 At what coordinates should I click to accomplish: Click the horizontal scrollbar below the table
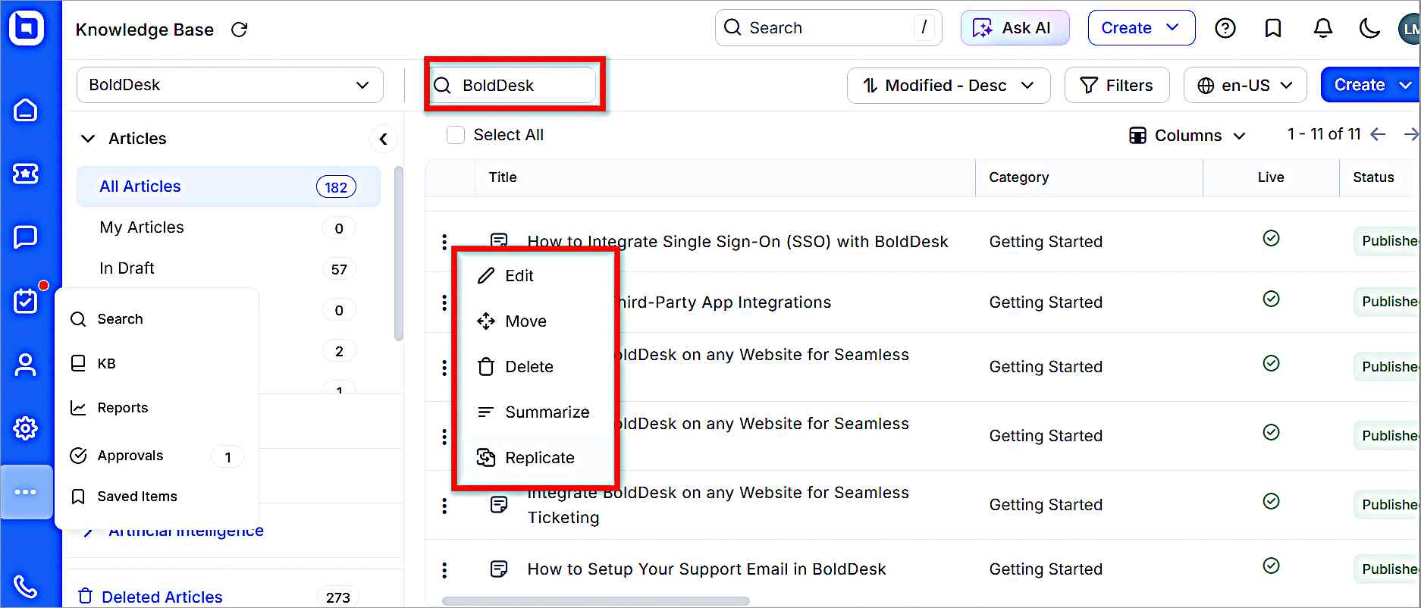click(595, 600)
